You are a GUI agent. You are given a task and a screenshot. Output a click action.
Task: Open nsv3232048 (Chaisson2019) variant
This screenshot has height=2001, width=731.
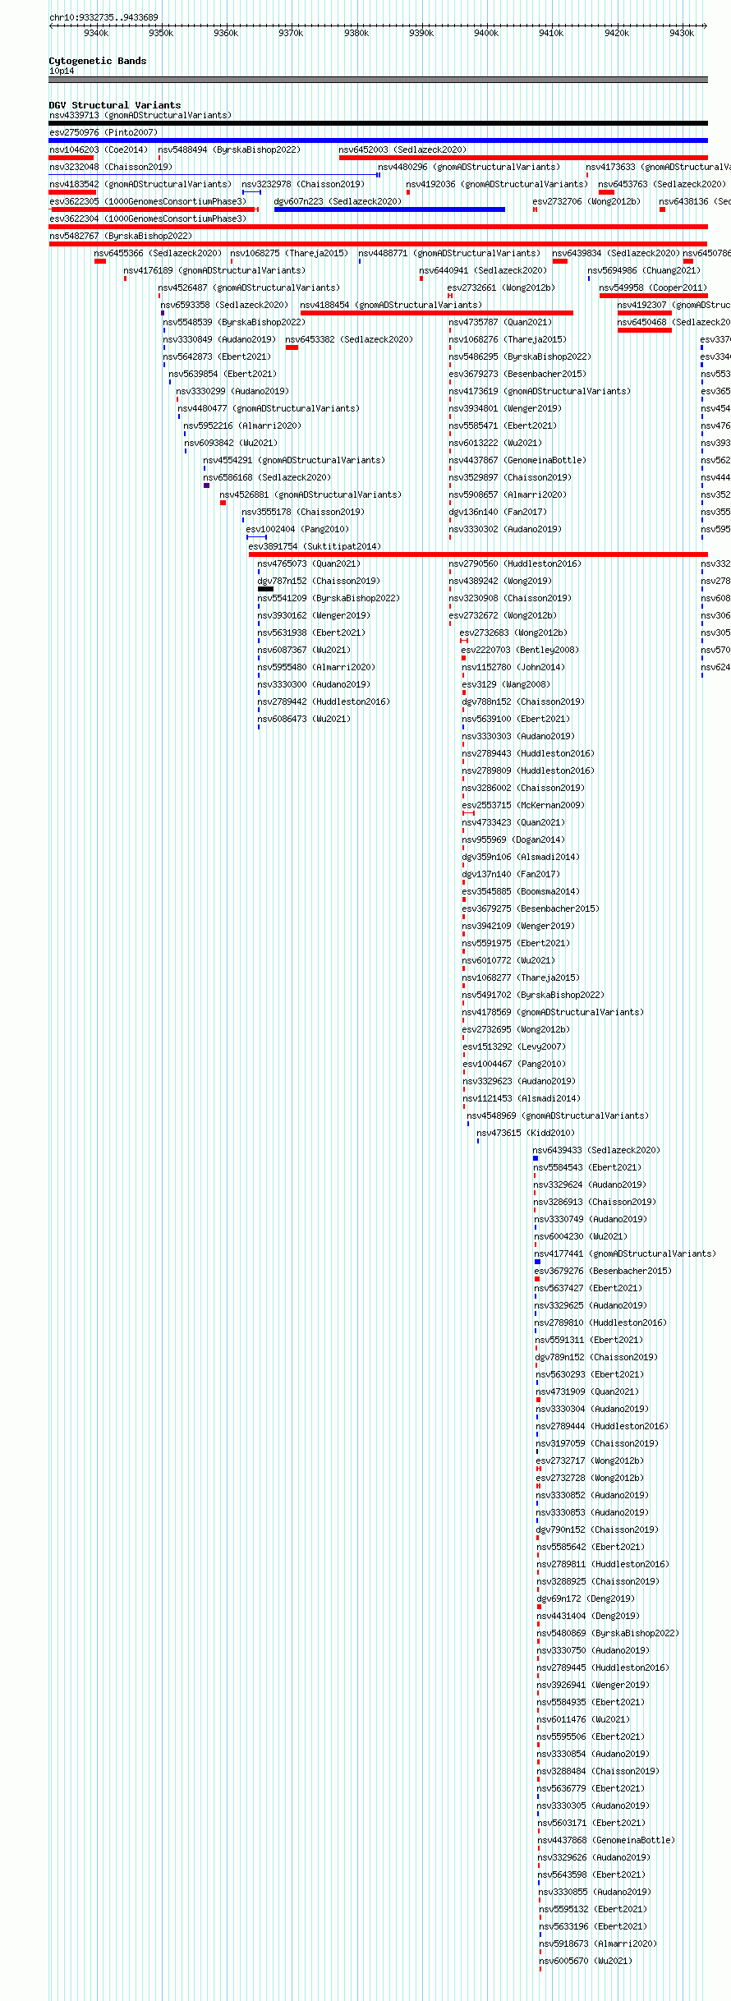click(111, 167)
